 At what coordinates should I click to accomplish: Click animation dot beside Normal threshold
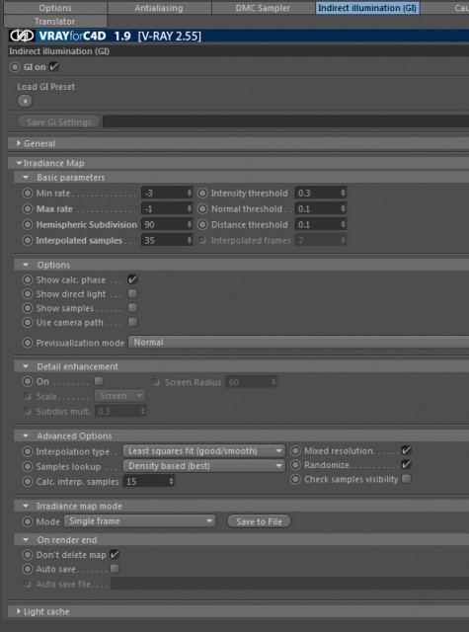tap(202, 208)
